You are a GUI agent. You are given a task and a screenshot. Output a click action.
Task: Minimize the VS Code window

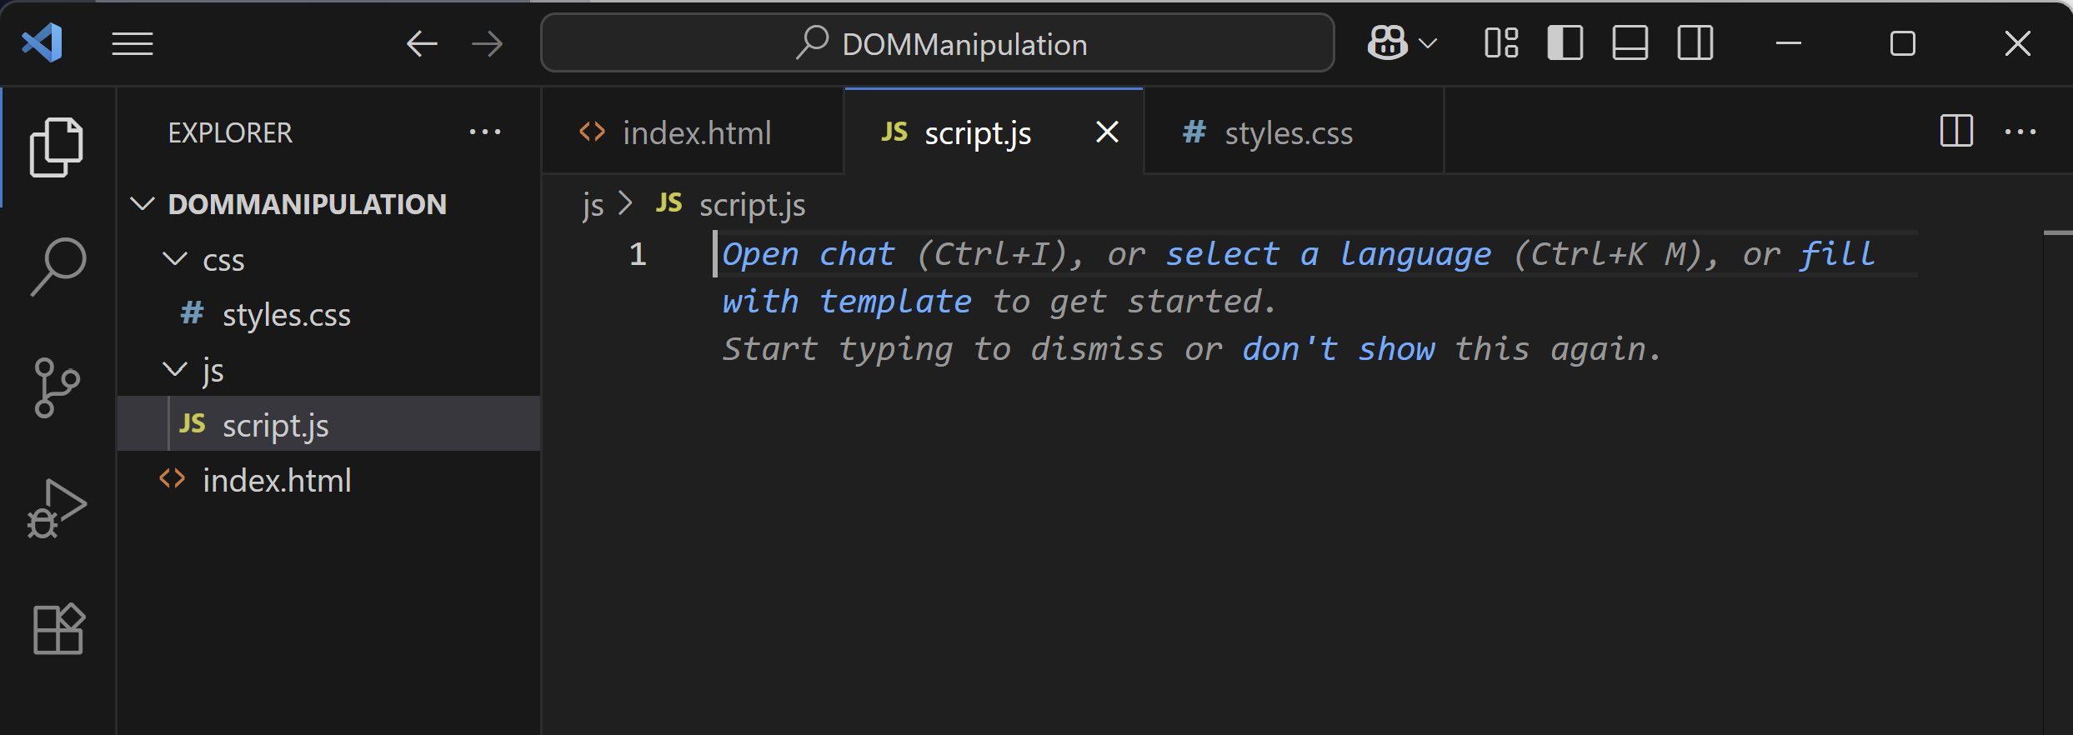[1789, 43]
